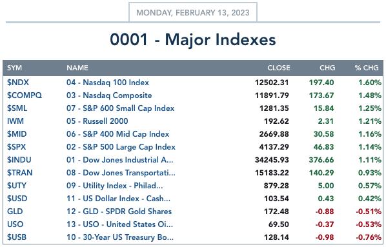Image resolution: width=386 pixels, height=247 pixels.
Task: Open the $TRAN symbol link
Action: tap(20, 173)
